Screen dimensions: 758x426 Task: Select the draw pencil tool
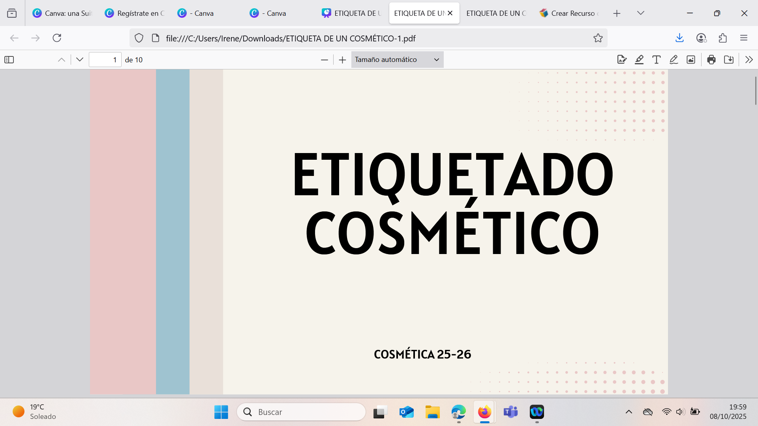click(674, 60)
